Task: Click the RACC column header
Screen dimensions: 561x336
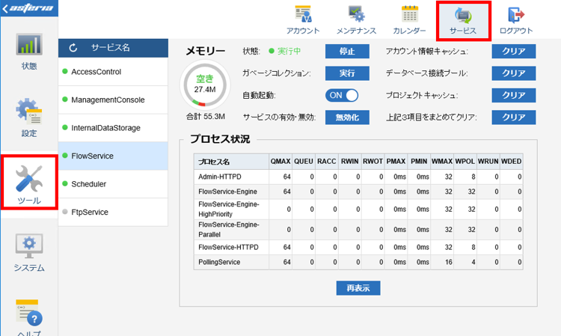Action: [327, 162]
